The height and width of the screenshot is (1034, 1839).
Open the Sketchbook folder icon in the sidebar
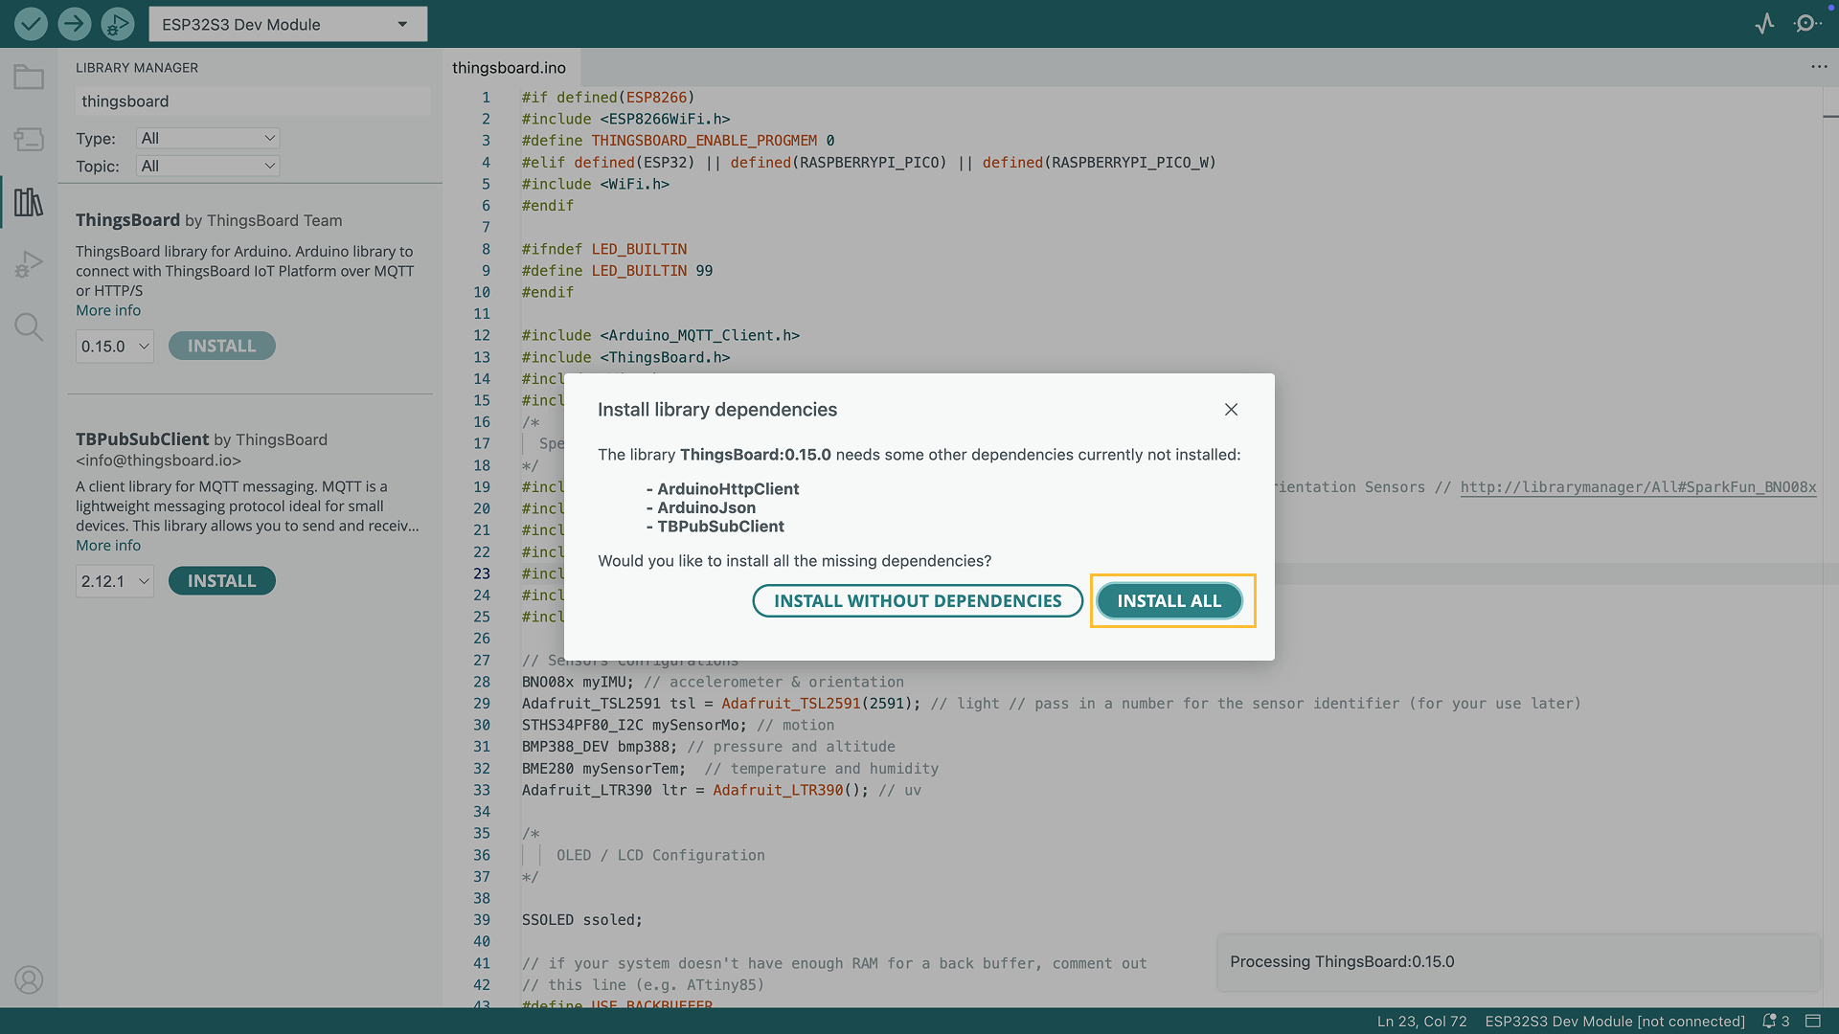[x=29, y=77]
